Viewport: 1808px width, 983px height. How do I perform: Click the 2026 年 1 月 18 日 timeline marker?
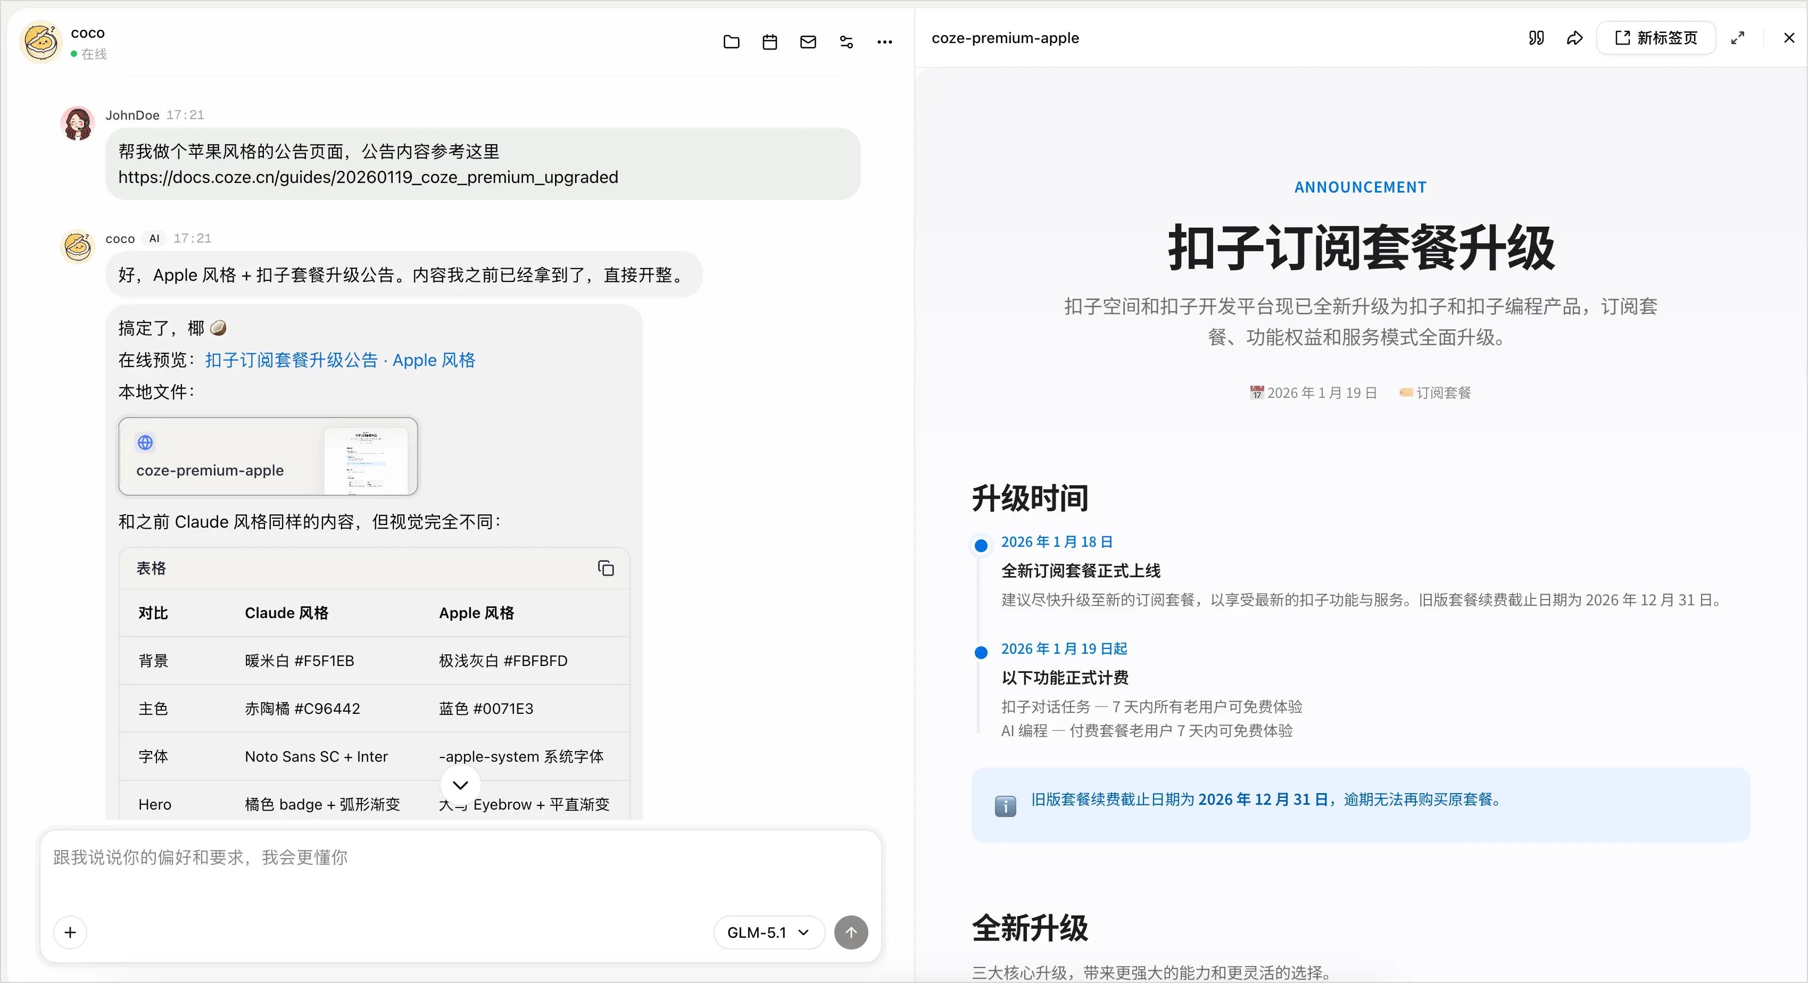(x=981, y=545)
